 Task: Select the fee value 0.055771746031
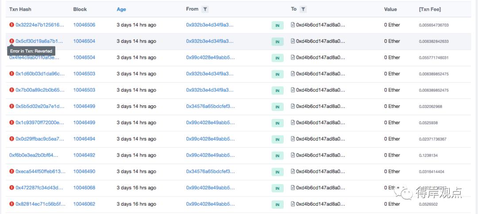tap(434, 57)
